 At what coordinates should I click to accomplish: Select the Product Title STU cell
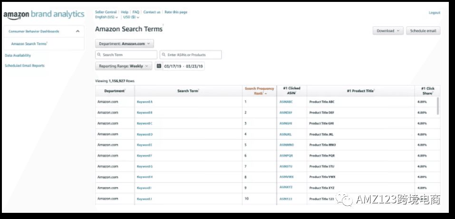(361, 166)
